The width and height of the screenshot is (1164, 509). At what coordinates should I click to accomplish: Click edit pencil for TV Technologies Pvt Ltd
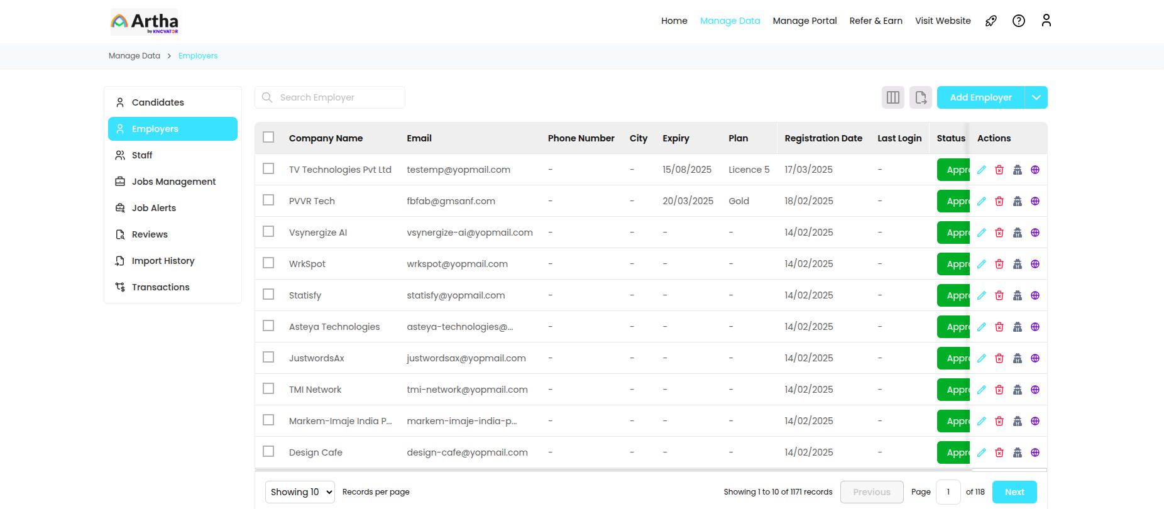tap(982, 170)
